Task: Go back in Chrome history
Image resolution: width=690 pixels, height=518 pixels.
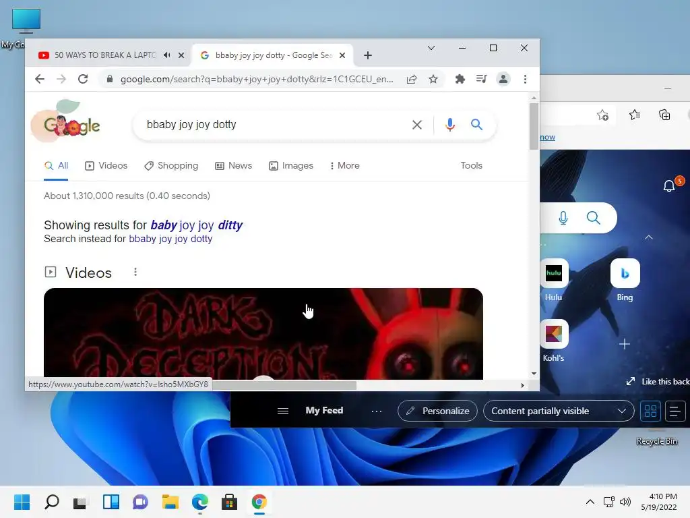Action: (40, 80)
